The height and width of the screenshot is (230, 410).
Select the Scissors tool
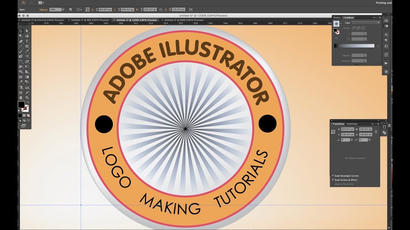pyautogui.click(x=27, y=56)
